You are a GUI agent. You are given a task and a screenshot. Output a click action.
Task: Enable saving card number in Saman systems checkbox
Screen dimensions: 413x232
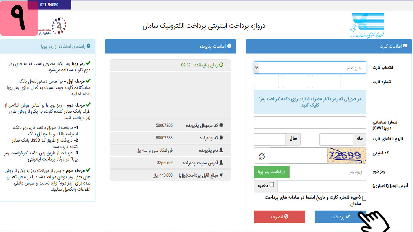[364, 198]
